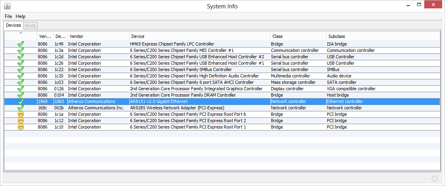
Task: Open the Help menu
Action: tap(20, 16)
